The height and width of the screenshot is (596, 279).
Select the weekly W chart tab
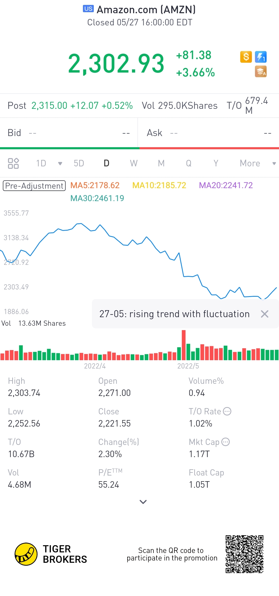134,163
